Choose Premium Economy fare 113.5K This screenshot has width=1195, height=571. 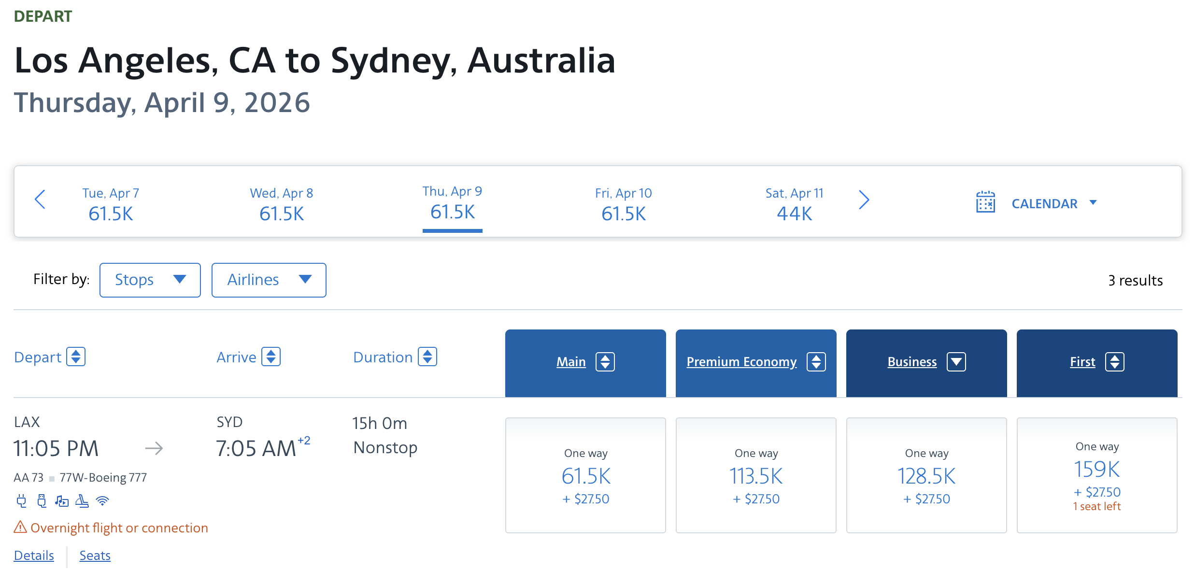(756, 475)
